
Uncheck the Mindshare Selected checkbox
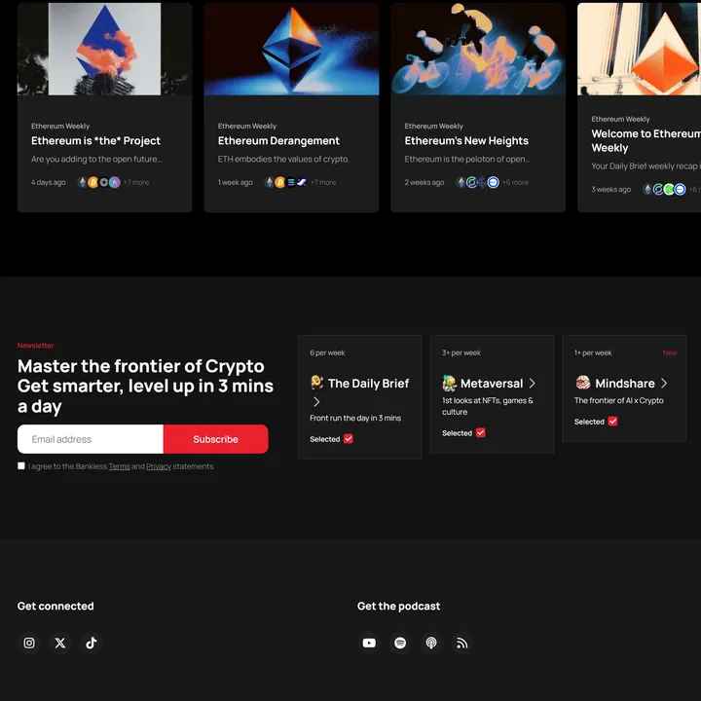(x=612, y=422)
